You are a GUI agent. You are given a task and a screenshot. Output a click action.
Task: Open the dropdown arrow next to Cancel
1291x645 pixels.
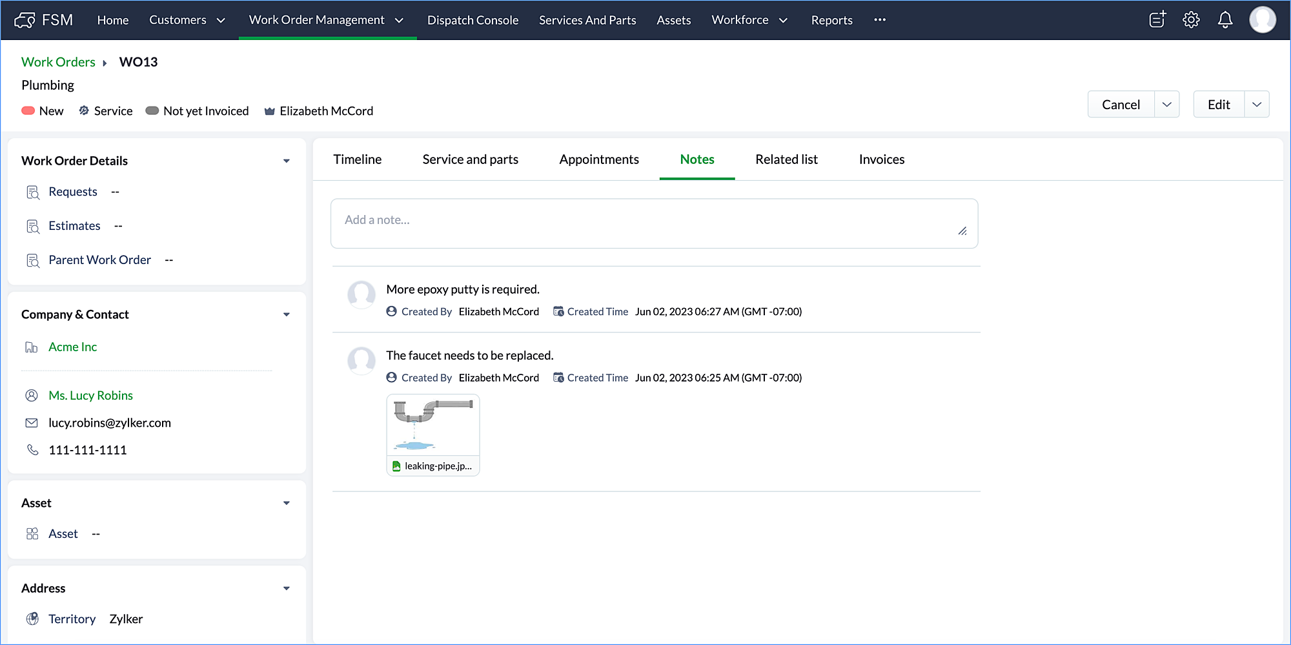tap(1166, 105)
